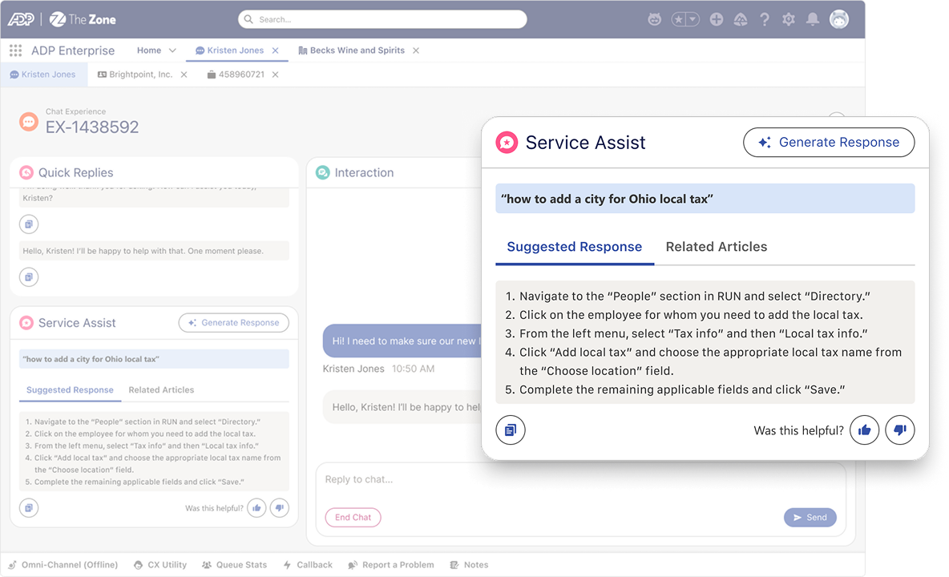Copy the response in enlarged Service Assist card
Viewport: 949px width, 577px height.
(511, 430)
